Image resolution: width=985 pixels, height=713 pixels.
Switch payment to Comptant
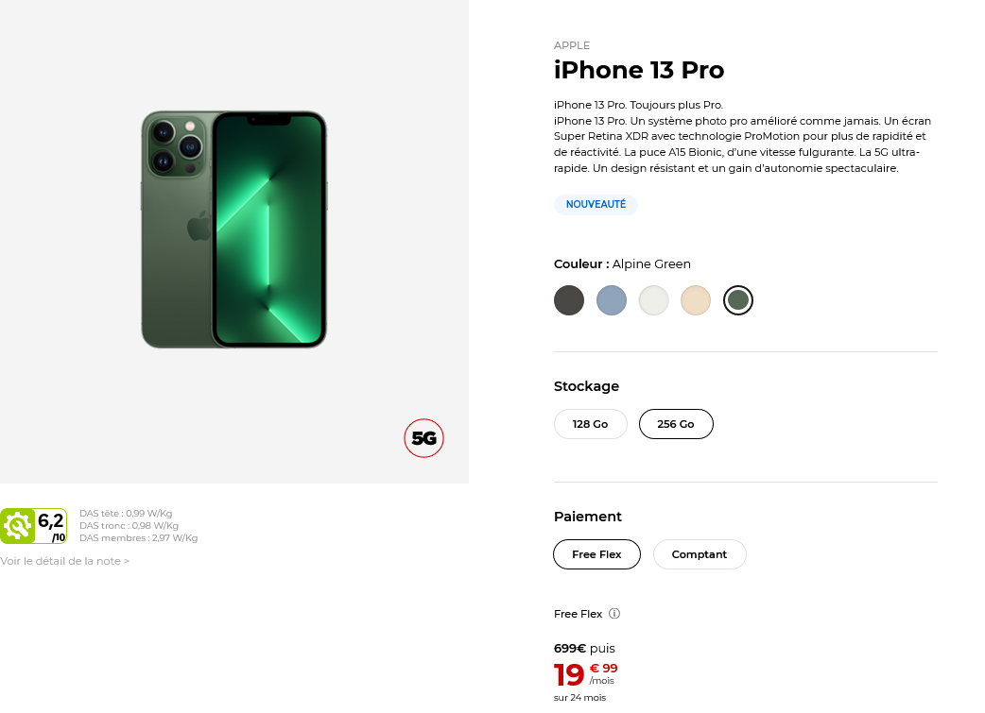point(700,554)
